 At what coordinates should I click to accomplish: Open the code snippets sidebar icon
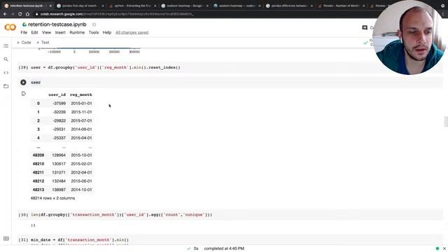pyautogui.click(x=6, y=73)
